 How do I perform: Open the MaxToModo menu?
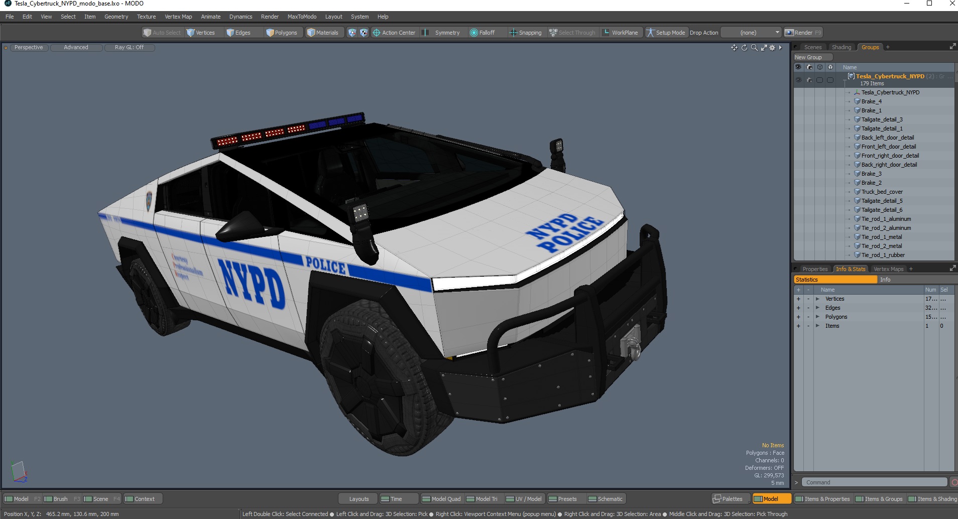(302, 17)
